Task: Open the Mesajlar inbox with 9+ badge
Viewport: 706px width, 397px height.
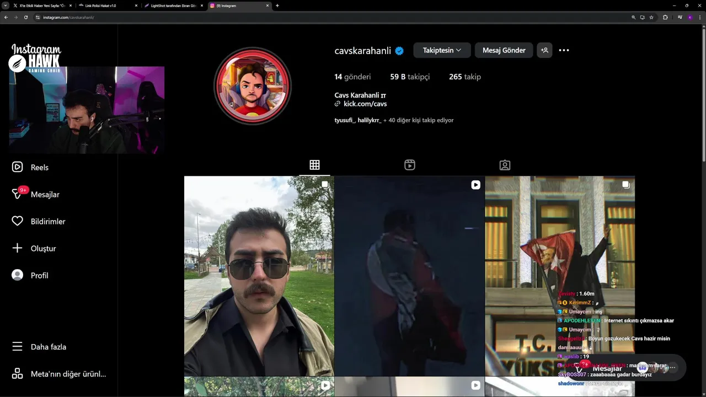Action: (x=35, y=194)
